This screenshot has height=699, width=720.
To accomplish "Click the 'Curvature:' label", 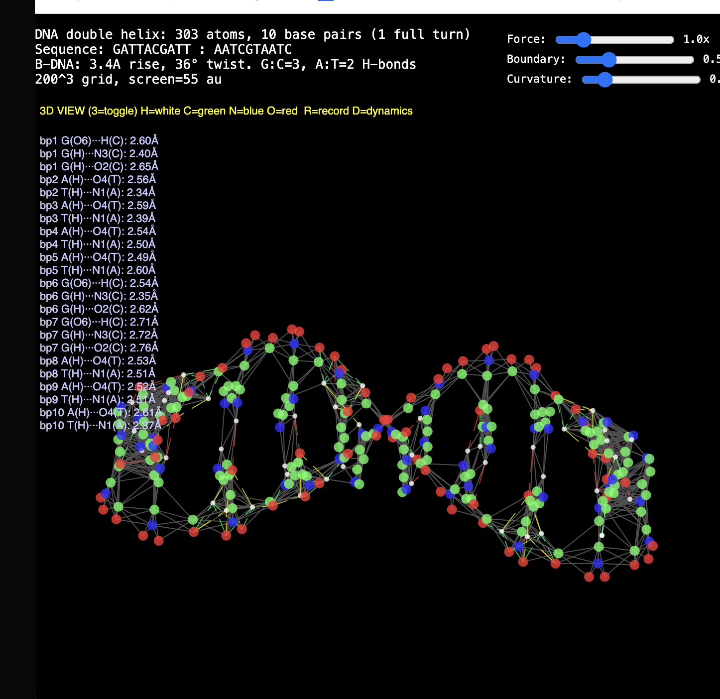I will [539, 79].
